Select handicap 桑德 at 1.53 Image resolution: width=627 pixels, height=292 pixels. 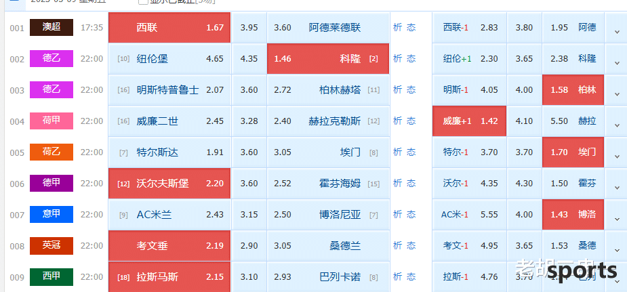(573, 246)
